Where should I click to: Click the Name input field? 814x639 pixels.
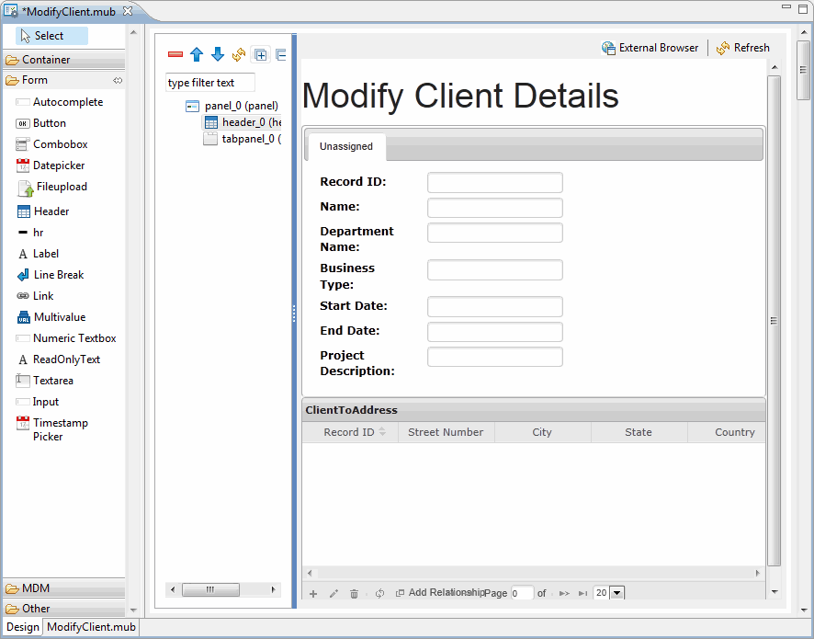tap(494, 208)
